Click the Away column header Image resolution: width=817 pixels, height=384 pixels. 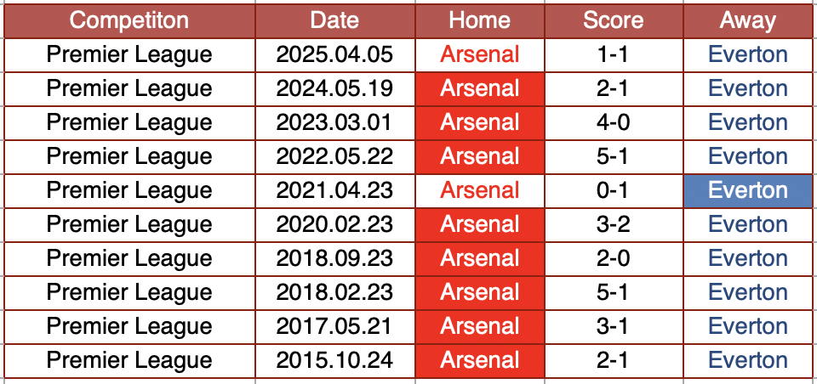(x=748, y=20)
